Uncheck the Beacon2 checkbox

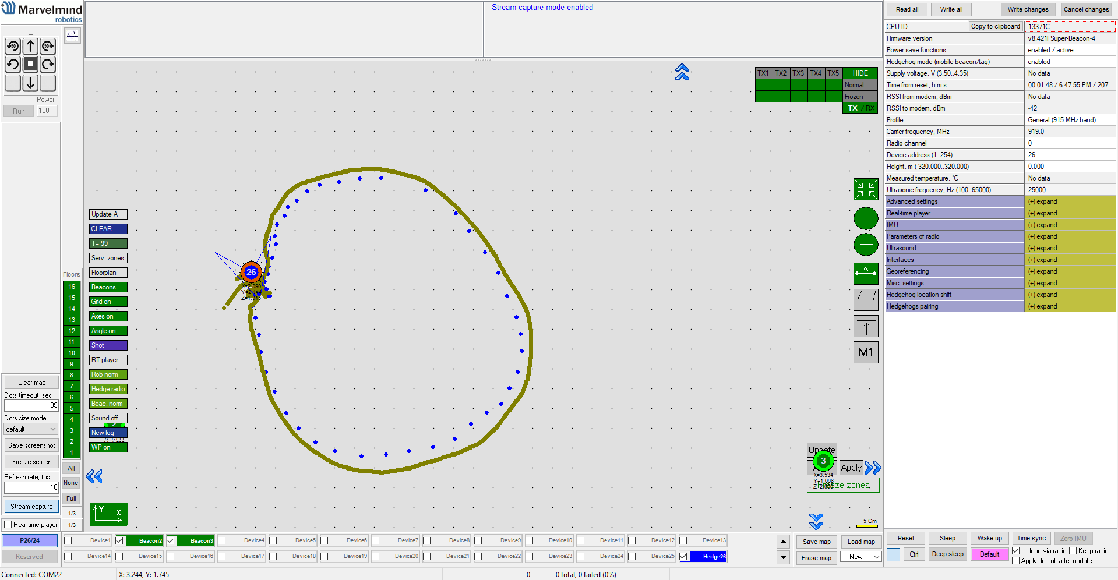pyautogui.click(x=119, y=540)
